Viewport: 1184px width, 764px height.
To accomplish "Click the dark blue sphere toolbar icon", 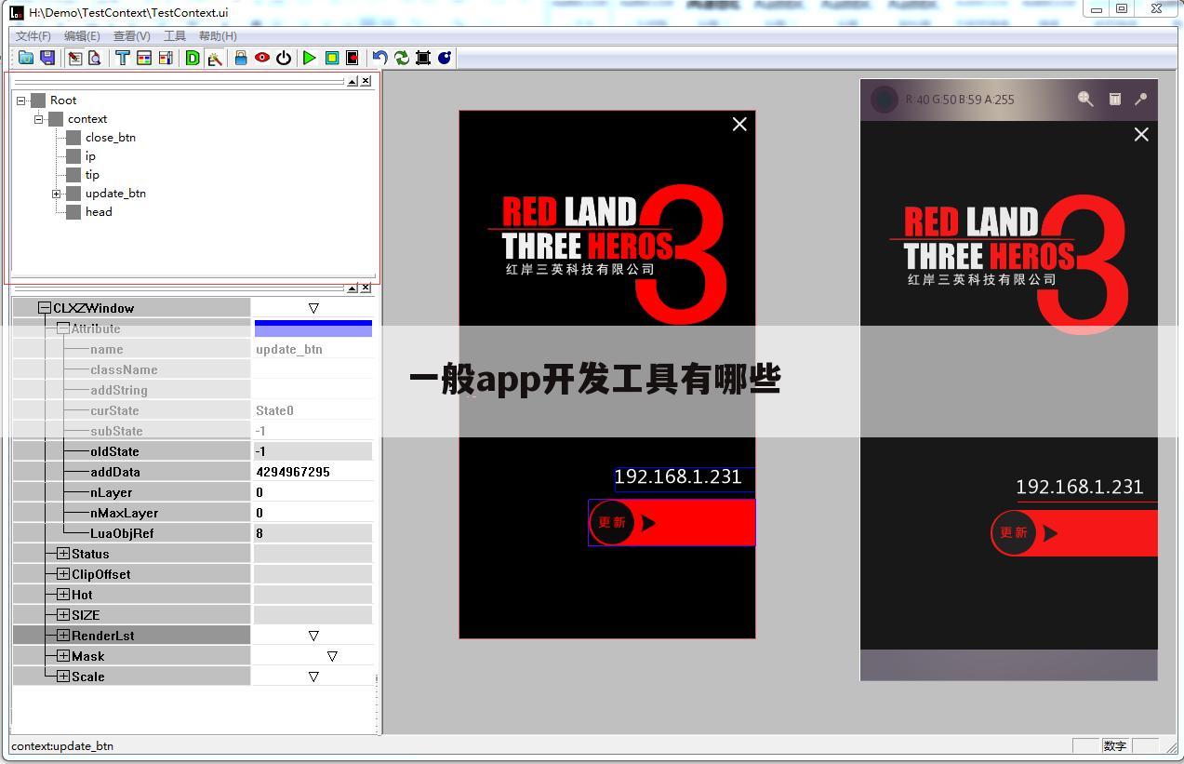I will point(445,58).
